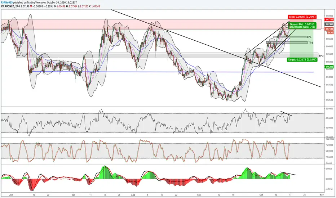This screenshot has width=336, height=198.
Task: Click the 60.0000 RSI axis label
Action: coord(330,118)
